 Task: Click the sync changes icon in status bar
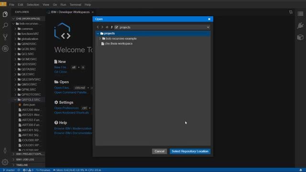tap(19, 170)
